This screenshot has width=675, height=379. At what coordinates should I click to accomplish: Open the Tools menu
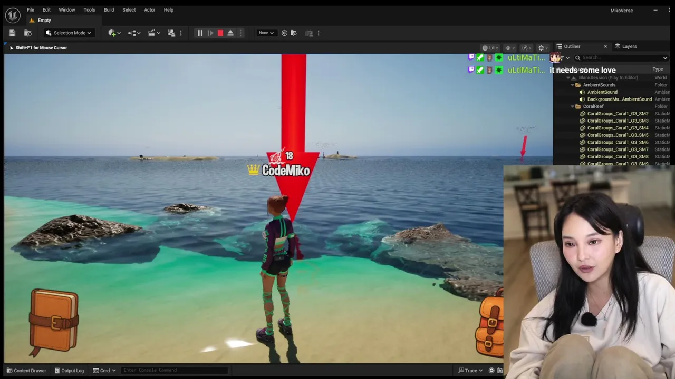(89, 10)
